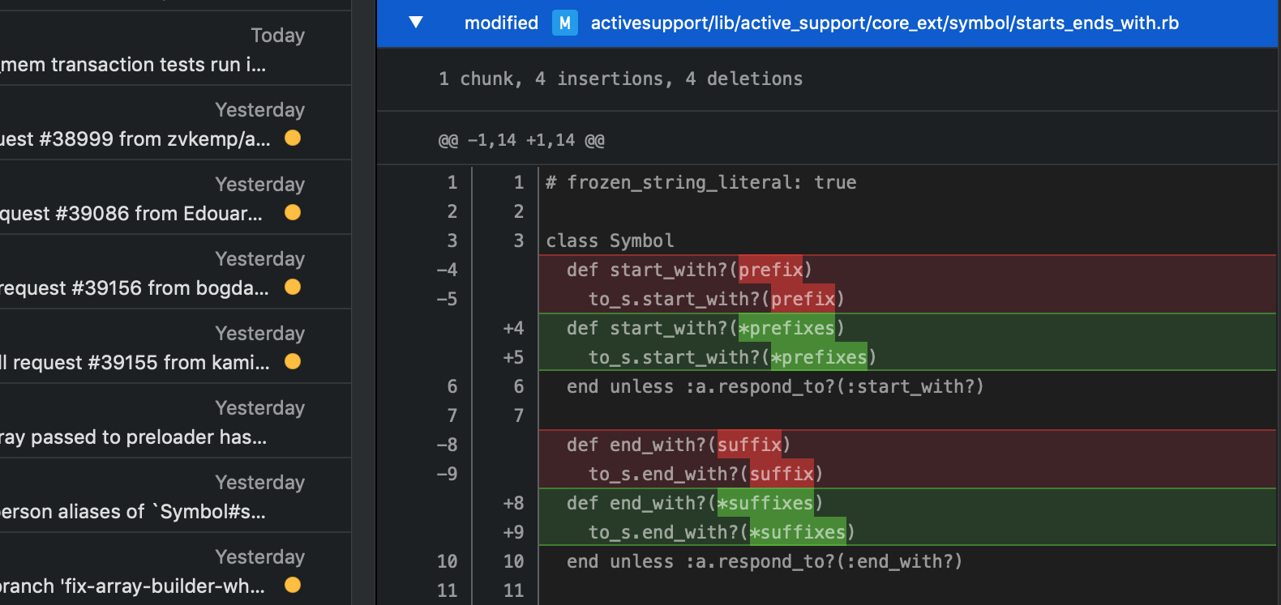1281x605 pixels.
Task: Open the file path starts_ends_with.rb header
Action: coord(884,23)
